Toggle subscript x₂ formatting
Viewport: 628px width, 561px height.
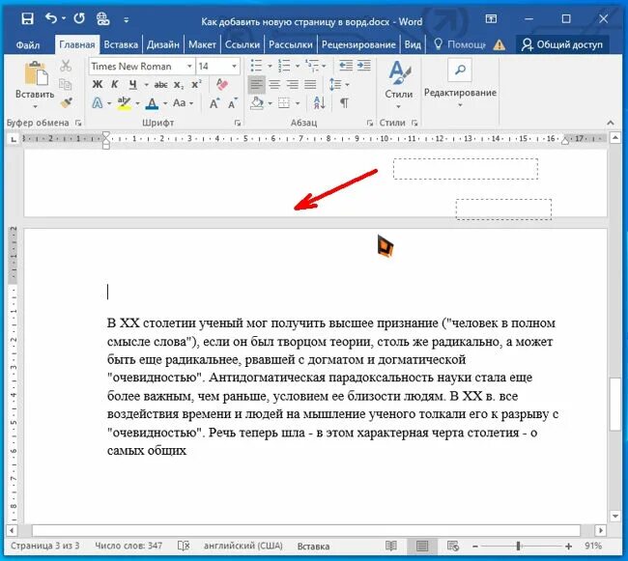click(x=179, y=85)
